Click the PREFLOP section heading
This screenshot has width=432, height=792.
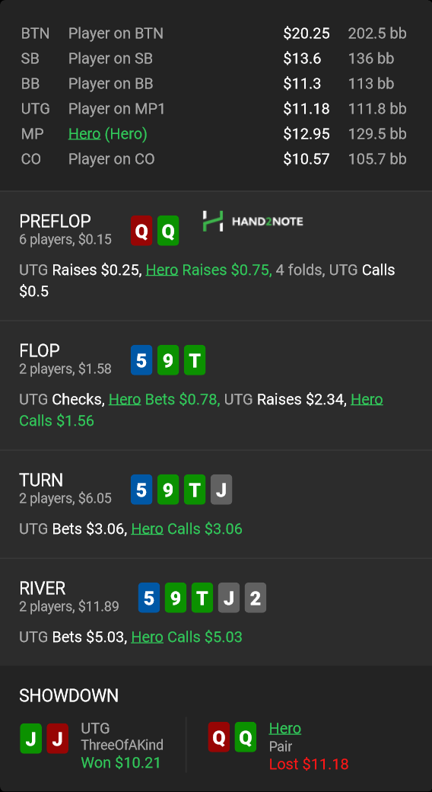pyautogui.click(x=55, y=221)
